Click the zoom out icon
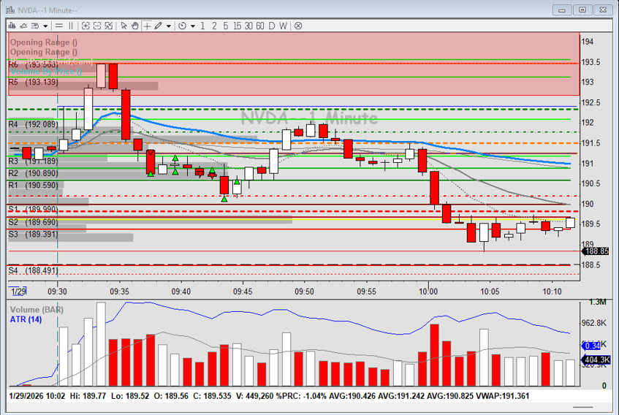 pyautogui.click(x=96, y=26)
